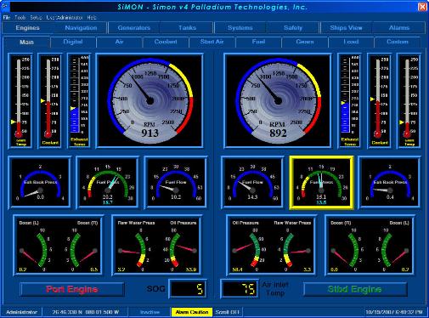This screenshot has width=429, height=318.
Task: Switch to the Generators section tab
Action: (x=134, y=28)
